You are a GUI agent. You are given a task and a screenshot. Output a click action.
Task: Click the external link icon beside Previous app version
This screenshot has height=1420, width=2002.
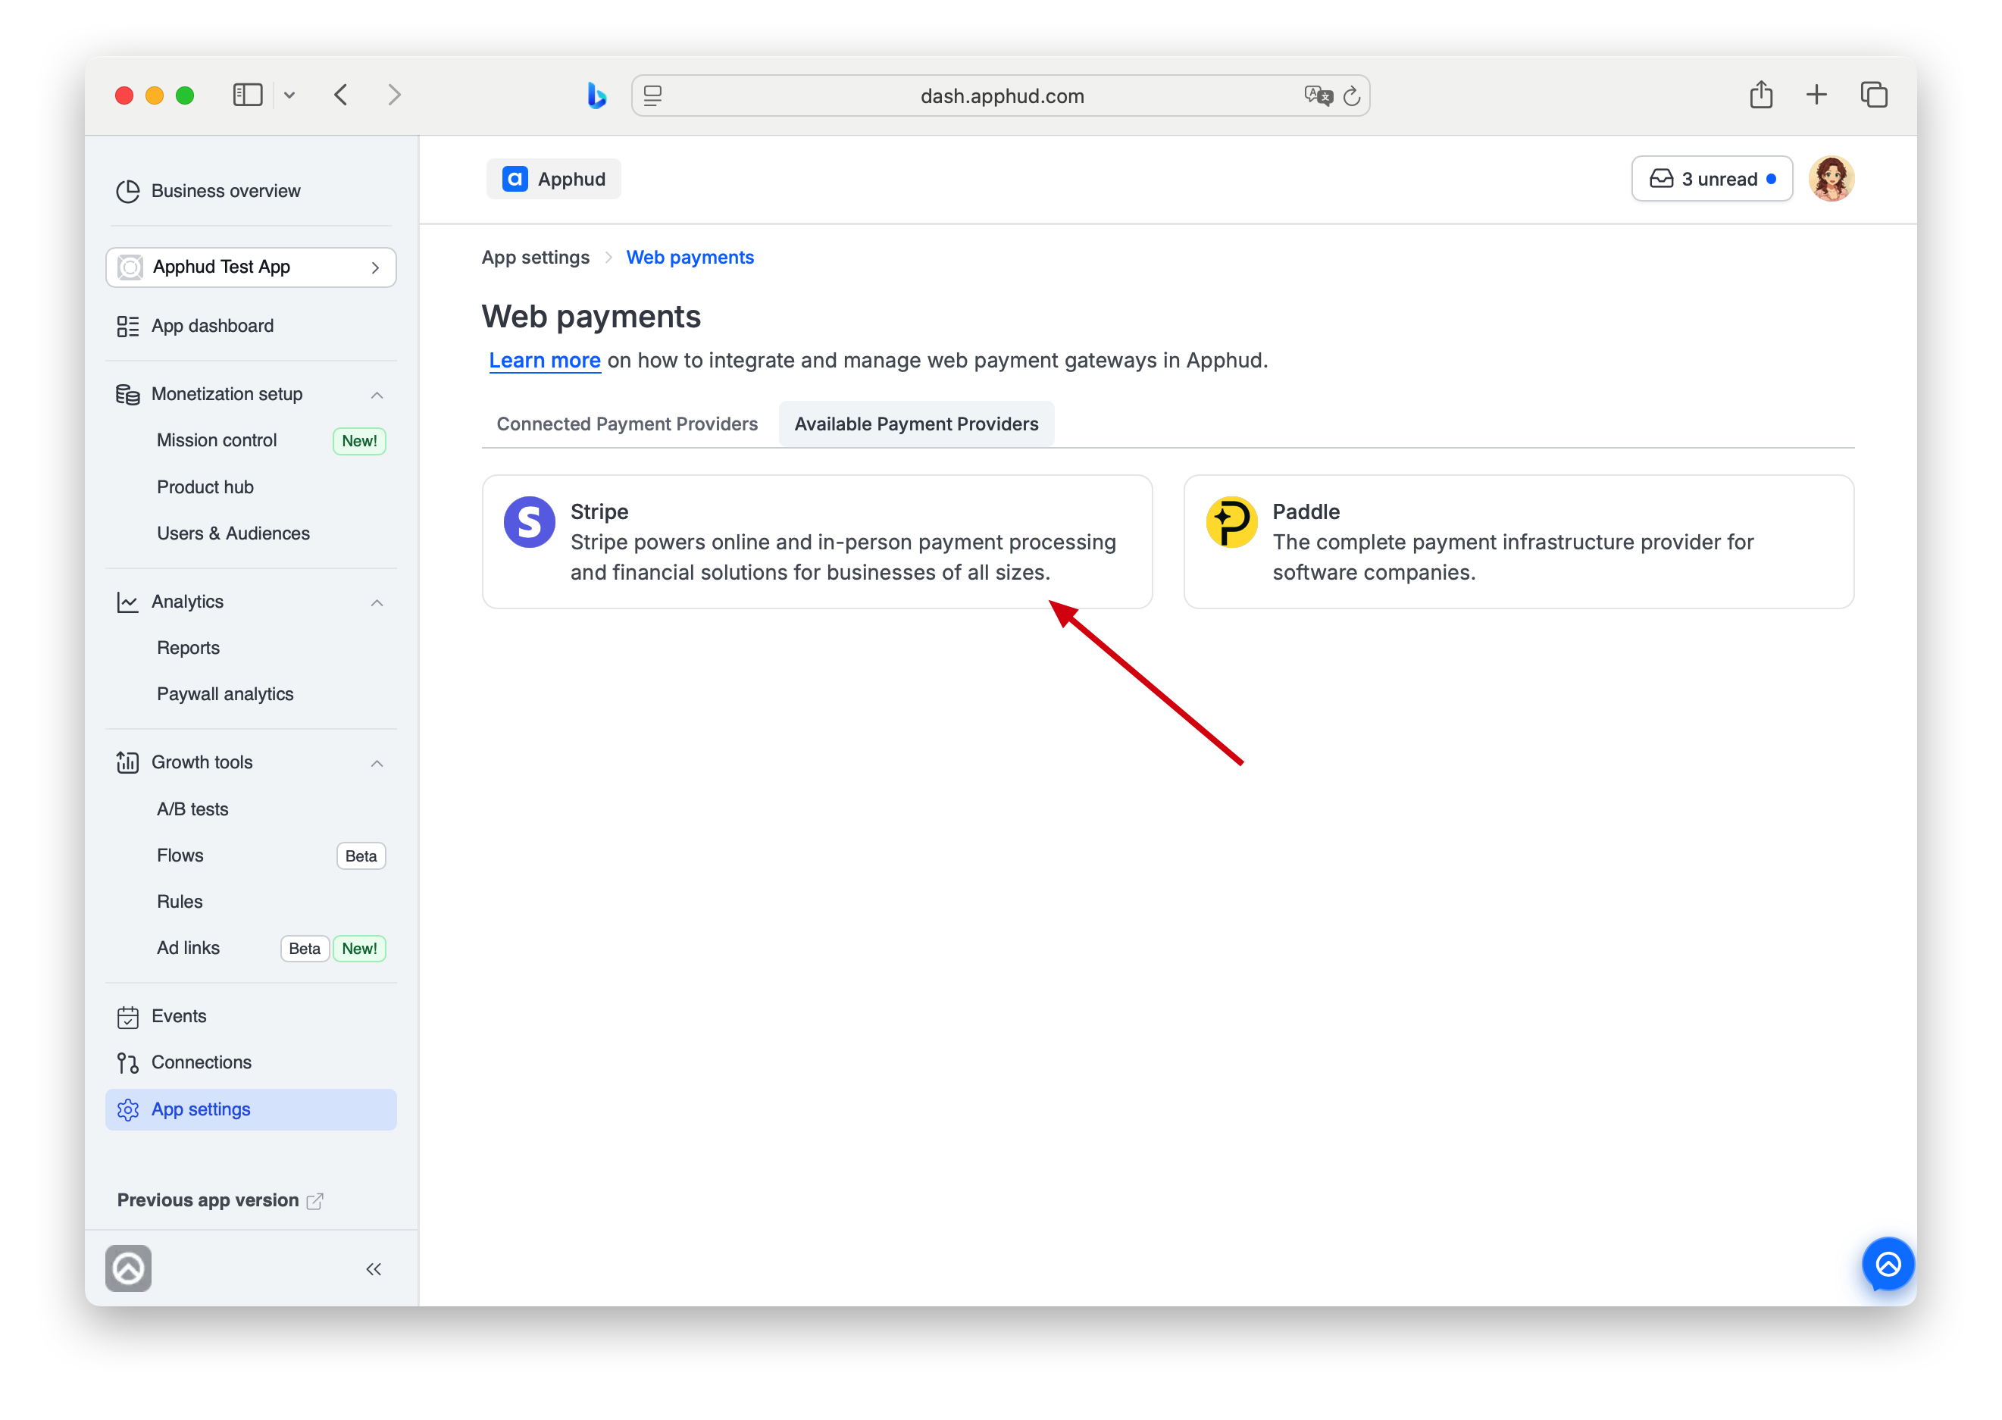tap(314, 1202)
